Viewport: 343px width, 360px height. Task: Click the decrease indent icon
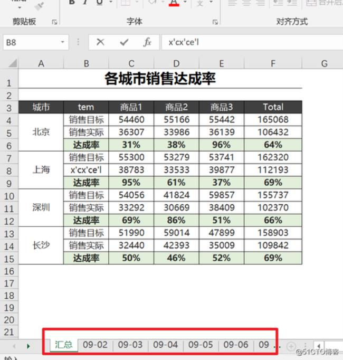tap(278, 3)
